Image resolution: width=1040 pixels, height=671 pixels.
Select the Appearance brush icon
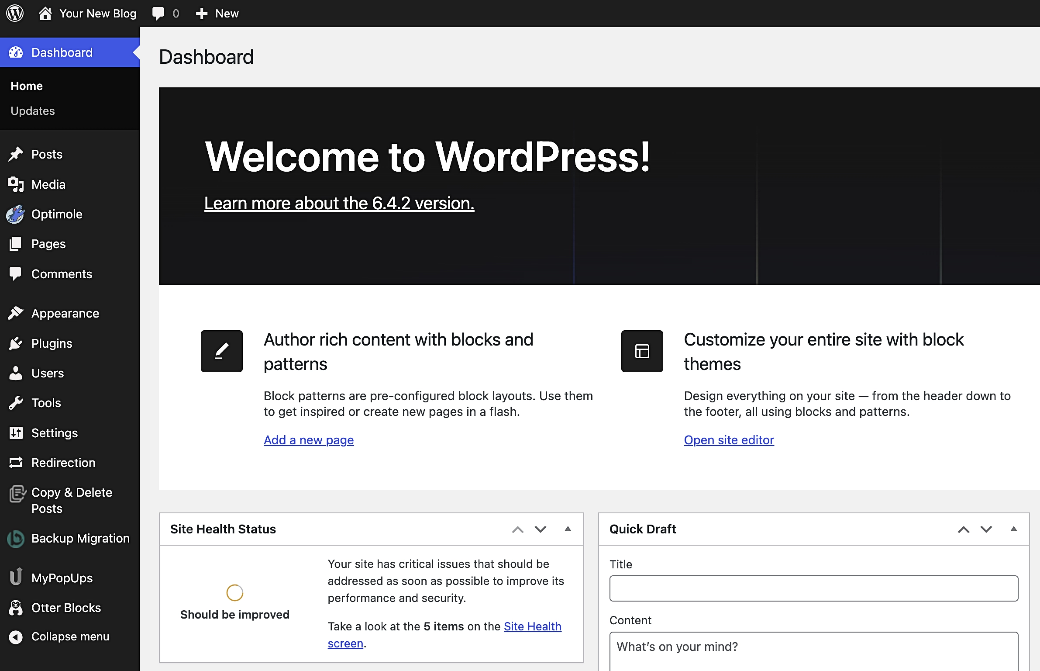(16, 313)
